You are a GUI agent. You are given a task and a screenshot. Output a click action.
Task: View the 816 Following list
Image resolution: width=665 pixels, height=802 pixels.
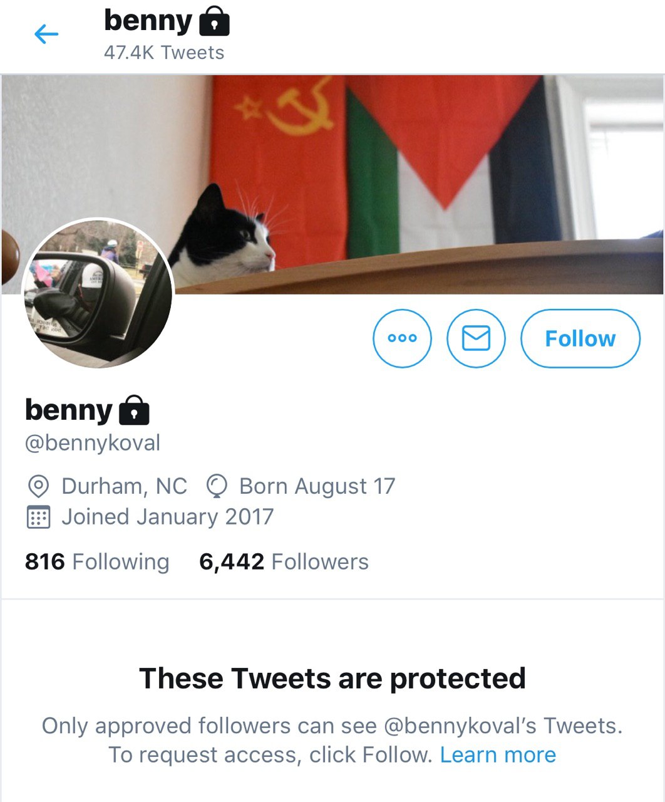coord(97,561)
